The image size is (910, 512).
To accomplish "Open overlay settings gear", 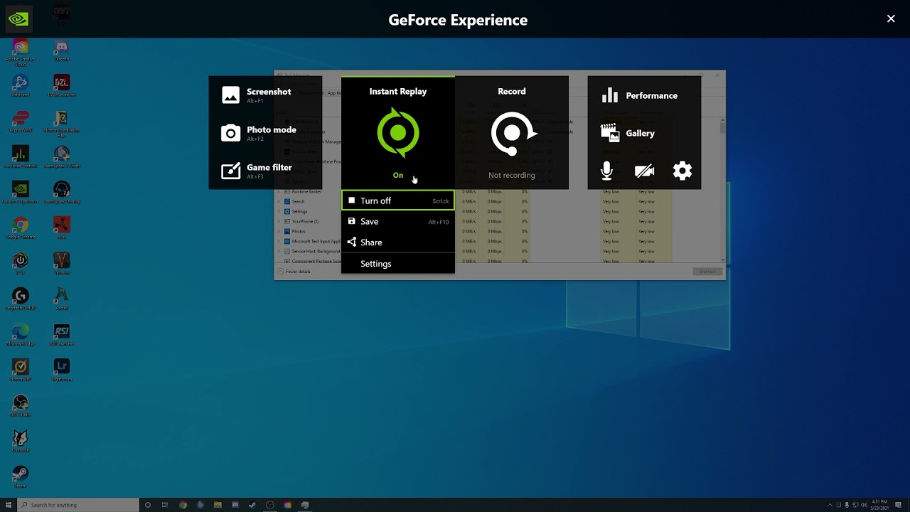I will [x=682, y=171].
